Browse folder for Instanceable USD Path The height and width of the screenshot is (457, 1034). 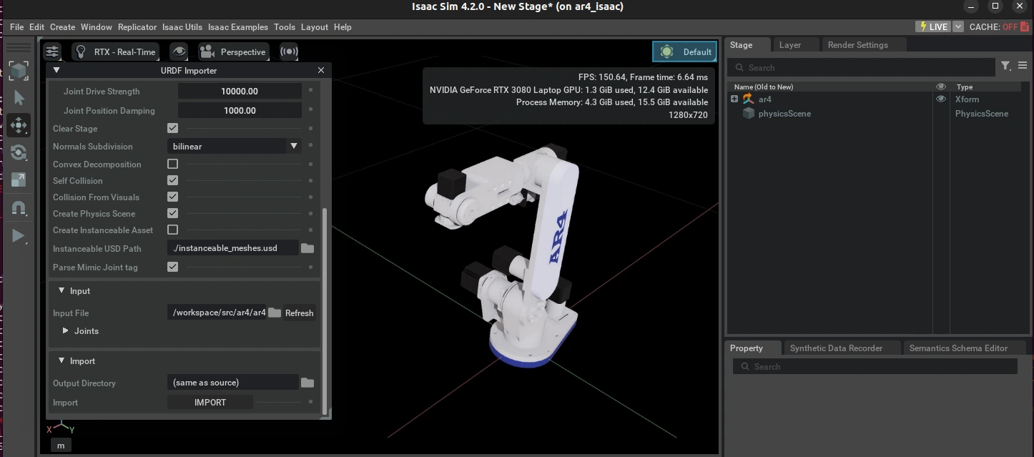click(x=307, y=248)
